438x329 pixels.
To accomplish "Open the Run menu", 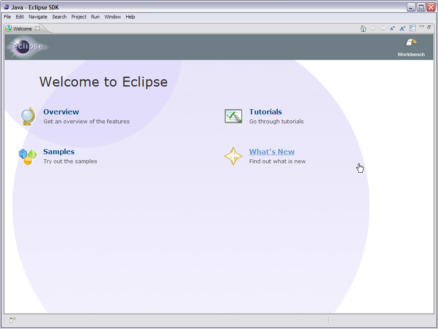I will (x=95, y=17).
